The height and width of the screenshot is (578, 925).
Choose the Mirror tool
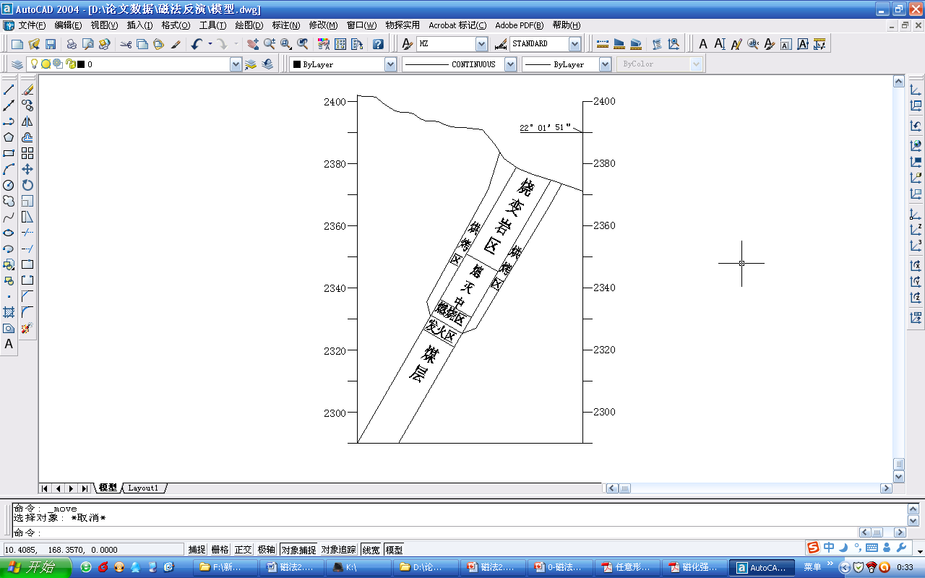click(x=27, y=121)
